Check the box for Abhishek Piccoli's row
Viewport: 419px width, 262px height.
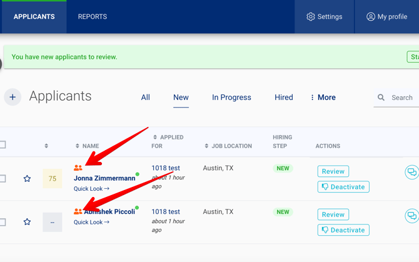pyautogui.click(x=3, y=222)
